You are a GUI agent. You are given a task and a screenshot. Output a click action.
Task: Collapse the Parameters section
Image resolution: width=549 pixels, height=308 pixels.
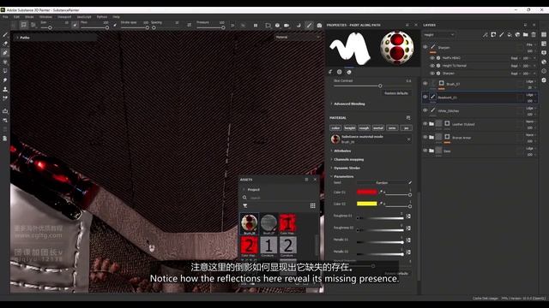[341, 176]
